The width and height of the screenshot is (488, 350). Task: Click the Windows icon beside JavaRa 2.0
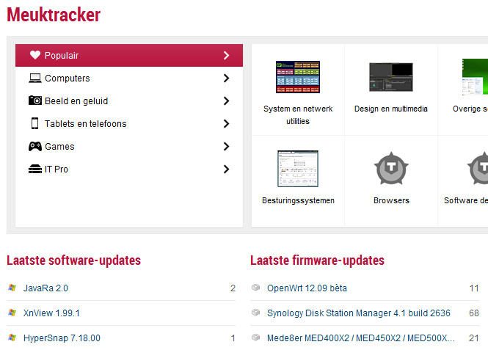(x=12, y=288)
